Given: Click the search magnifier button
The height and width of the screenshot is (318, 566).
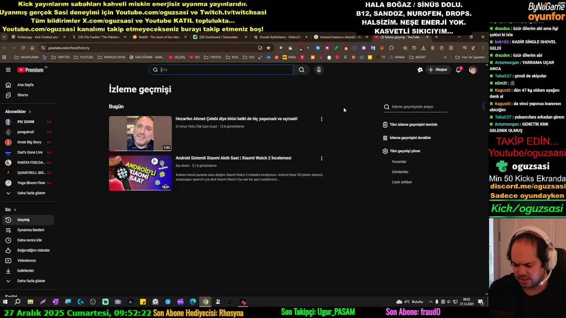Looking at the screenshot, I should (x=301, y=70).
